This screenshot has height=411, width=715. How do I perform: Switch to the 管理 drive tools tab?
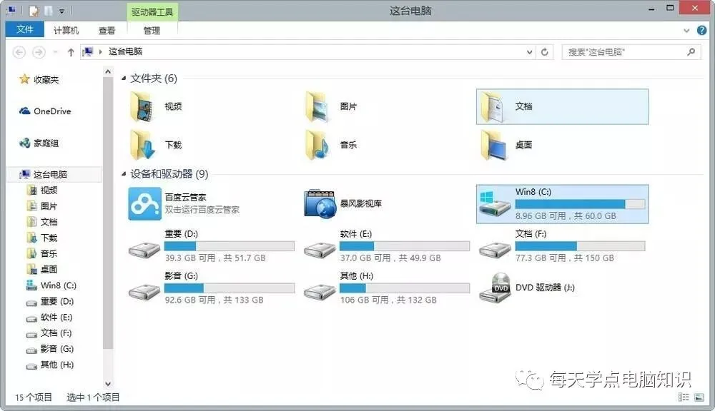152,30
